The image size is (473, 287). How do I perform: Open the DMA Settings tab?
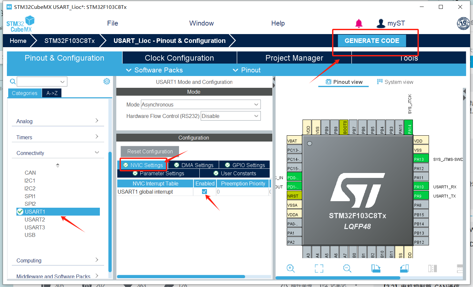point(194,165)
